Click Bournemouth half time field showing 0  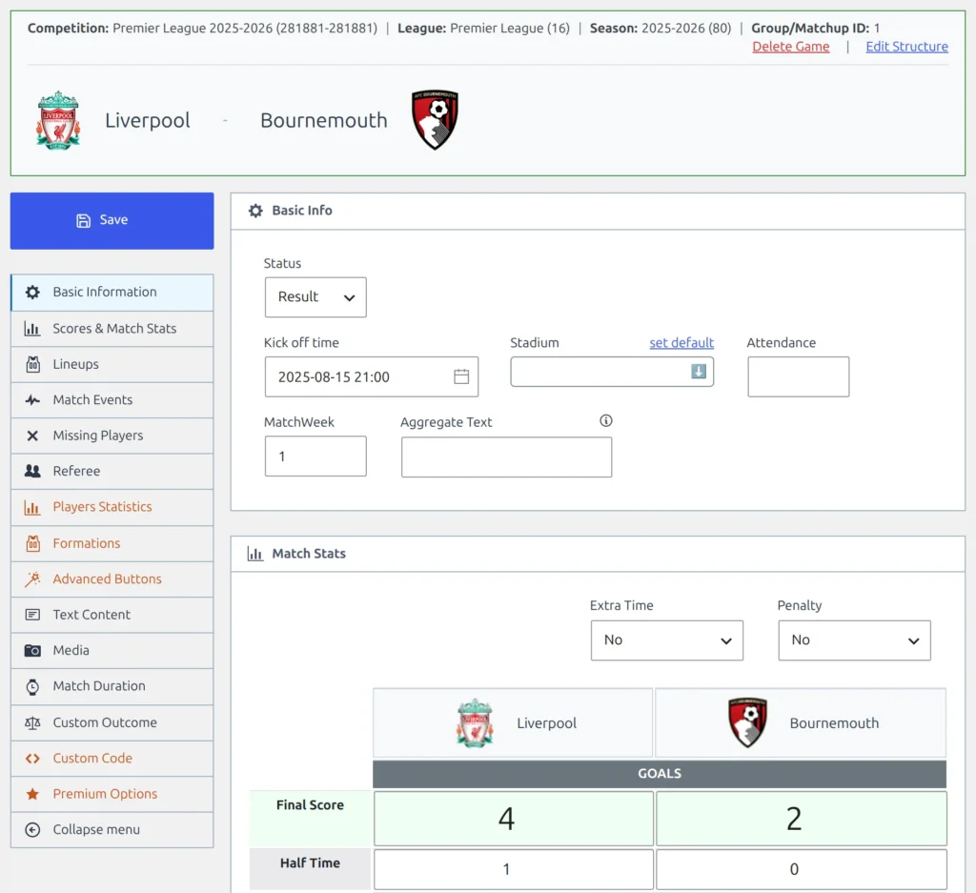click(x=801, y=869)
